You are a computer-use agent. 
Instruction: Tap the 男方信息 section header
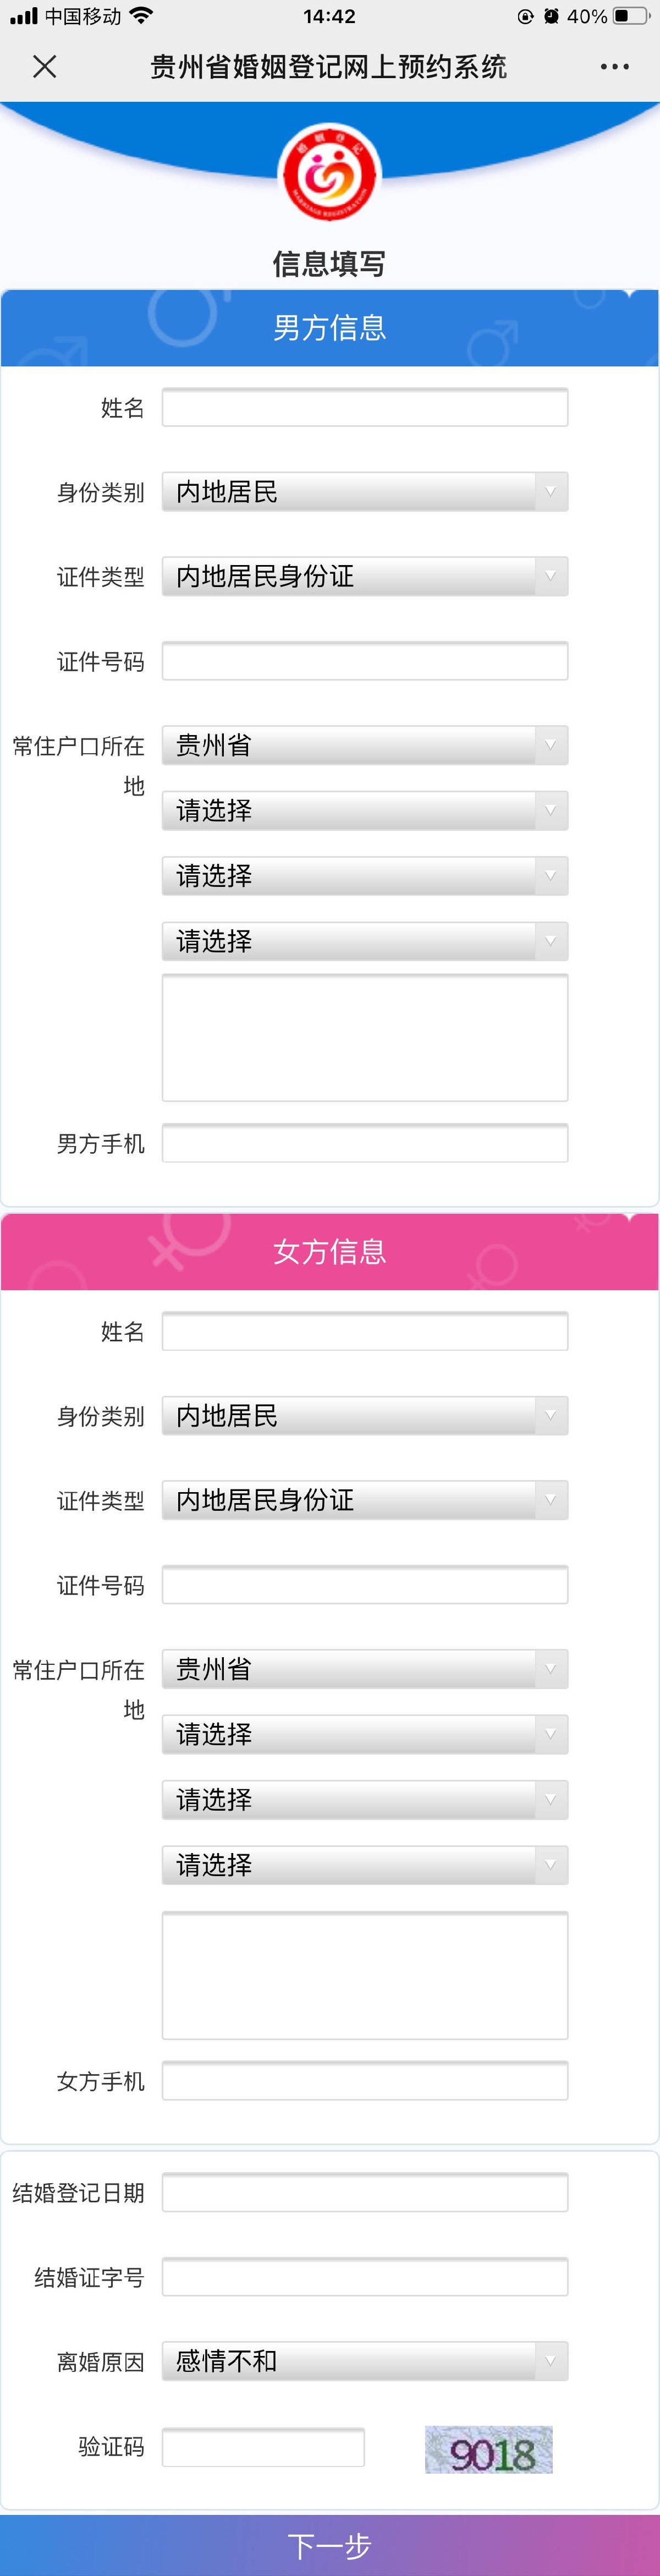pyautogui.click(x=330, y=328)
